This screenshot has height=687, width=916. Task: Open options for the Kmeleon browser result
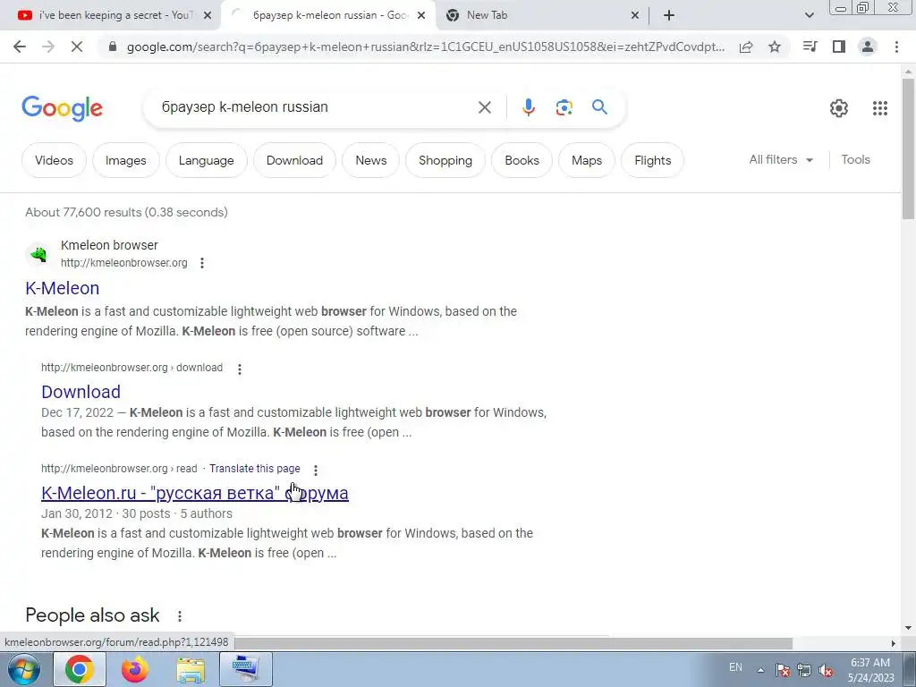pos(202,263)
